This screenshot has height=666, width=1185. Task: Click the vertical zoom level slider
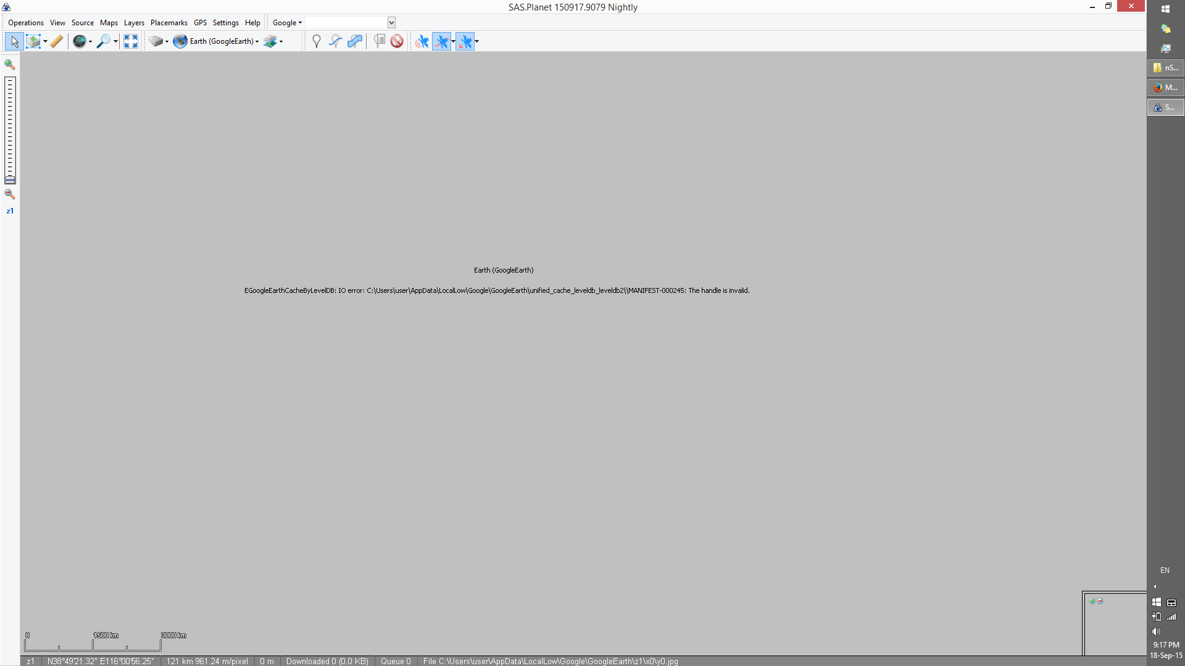pos(10,129)
